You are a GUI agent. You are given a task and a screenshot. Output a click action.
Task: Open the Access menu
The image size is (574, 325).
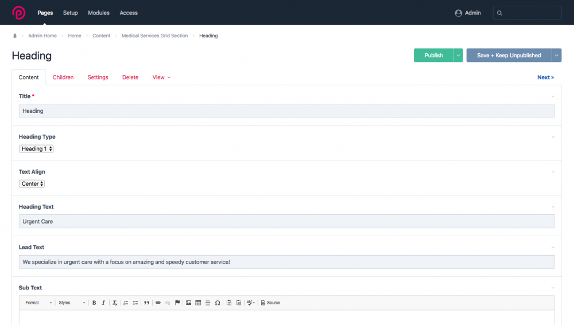coord(129,13)
